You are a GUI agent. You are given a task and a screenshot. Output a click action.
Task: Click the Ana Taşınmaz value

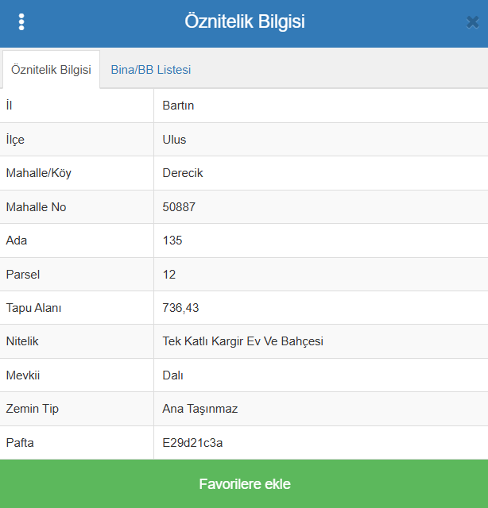coord(199,409)
